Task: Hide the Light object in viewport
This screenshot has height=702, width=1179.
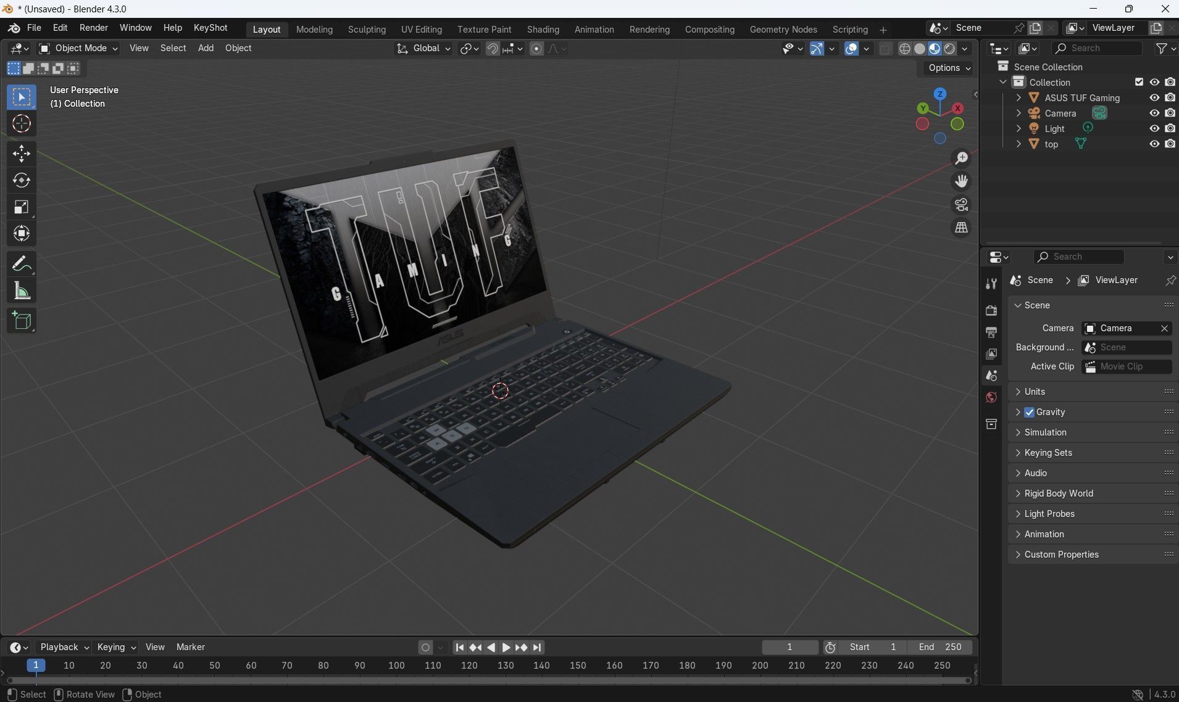Action: pos(1154,128)
